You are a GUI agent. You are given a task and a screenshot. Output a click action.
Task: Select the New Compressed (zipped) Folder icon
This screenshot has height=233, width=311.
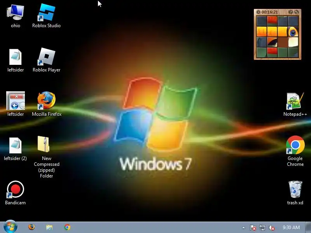point(46,157)
